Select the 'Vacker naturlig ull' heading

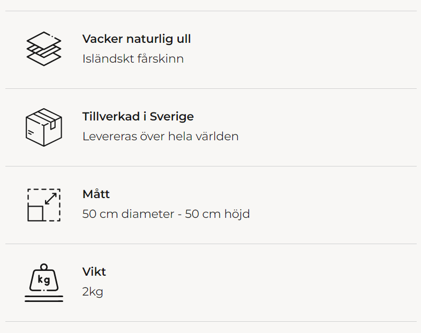point(137,39)
